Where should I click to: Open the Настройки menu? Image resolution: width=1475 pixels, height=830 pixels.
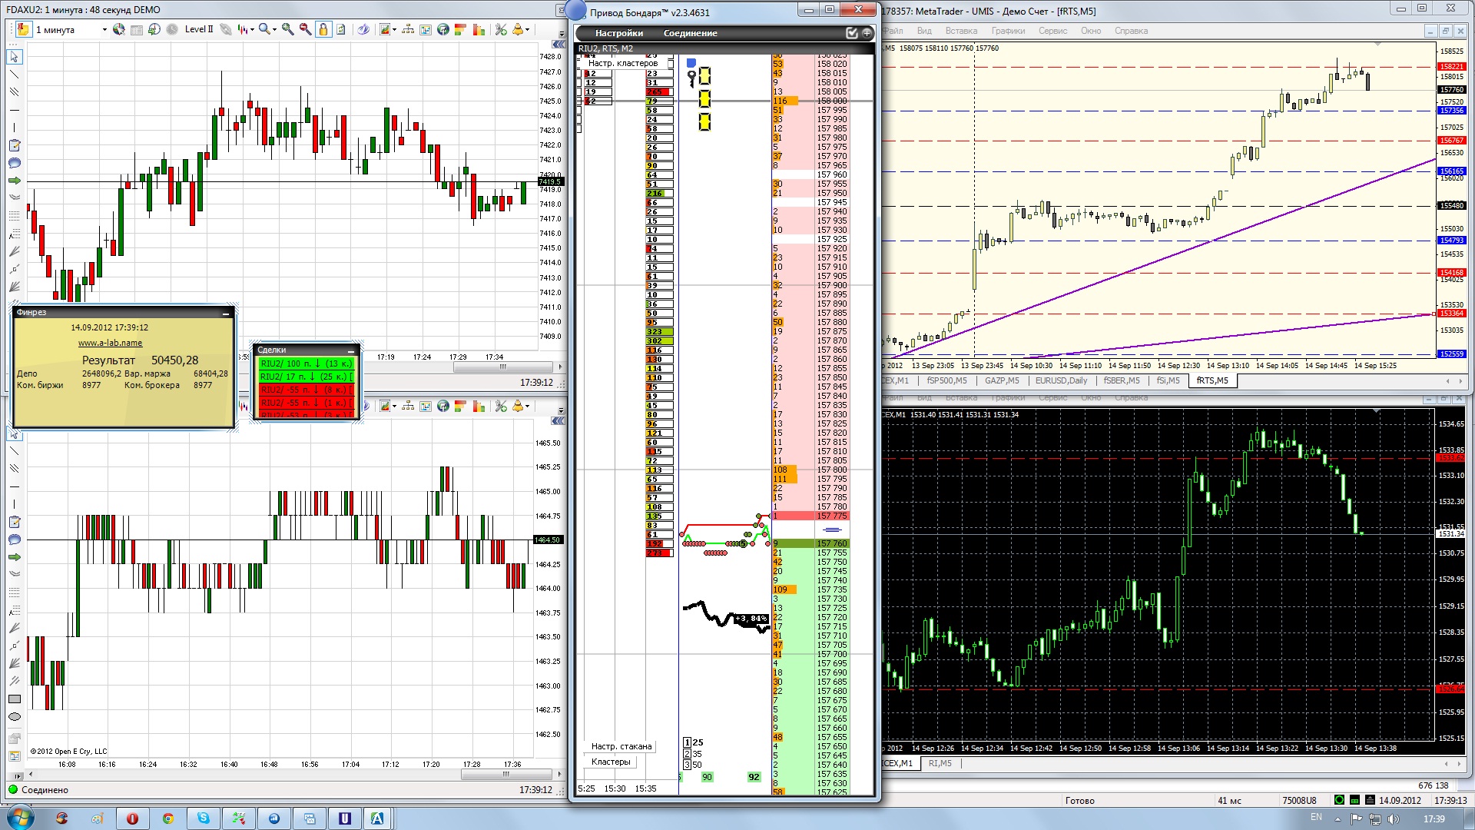click(x=618, y=33)
